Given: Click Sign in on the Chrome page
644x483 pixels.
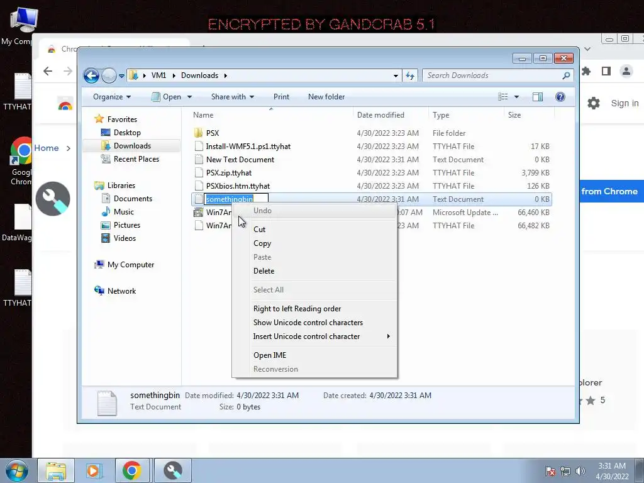Looking at the screenshot, I should point(625,103).
